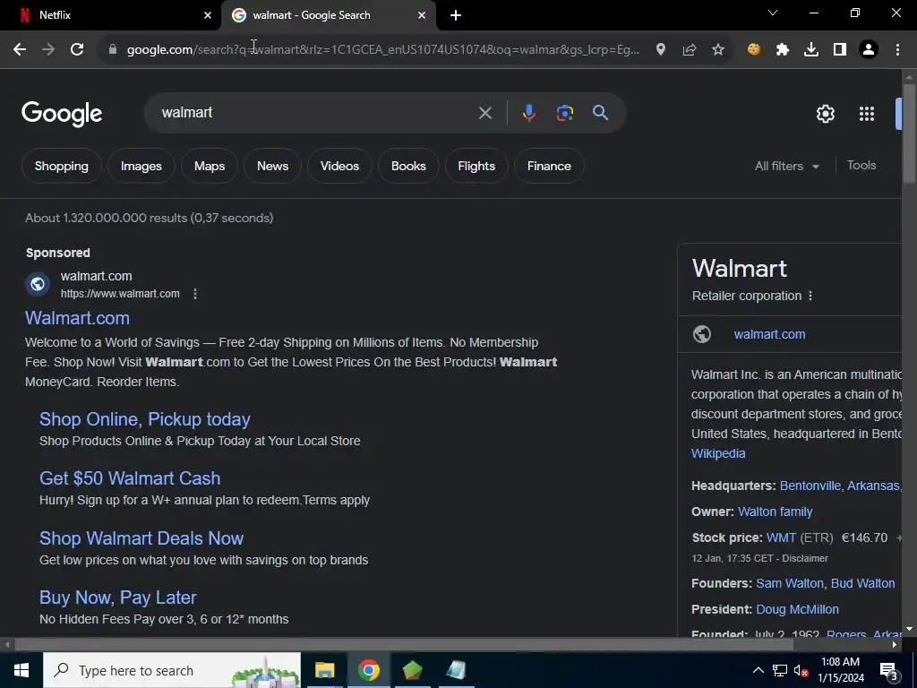Search by image with Google Lens icon

click(x=565, y=113)
